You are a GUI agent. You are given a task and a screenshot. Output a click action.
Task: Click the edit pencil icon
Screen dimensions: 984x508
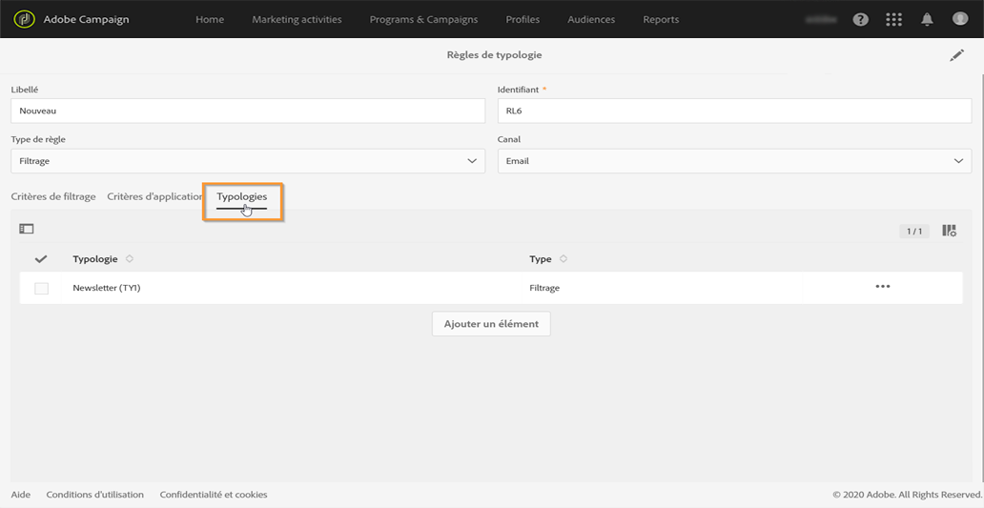tap(956, 55)
